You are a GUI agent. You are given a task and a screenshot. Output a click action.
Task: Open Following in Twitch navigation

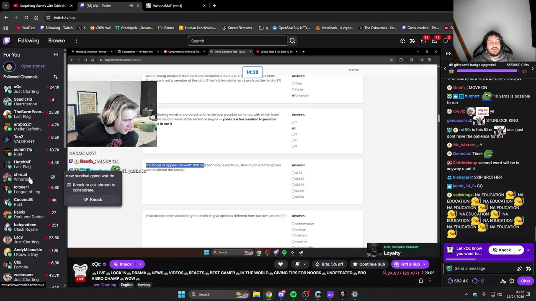[28, 41]
